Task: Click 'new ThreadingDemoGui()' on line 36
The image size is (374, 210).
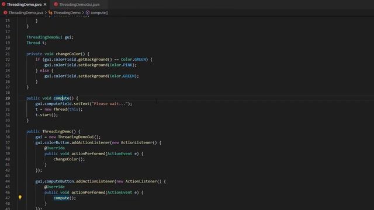Action: pos(74,137)
